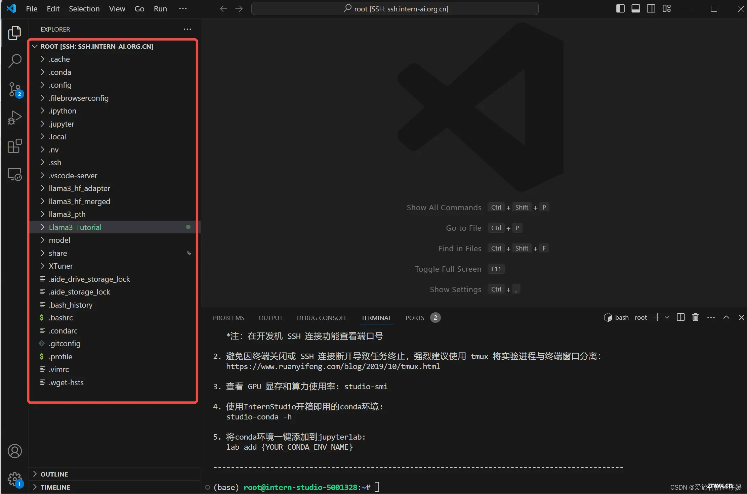Switch to DEBUG CONSOLE tab
This screenshot has width=747, height=494.
coord(322,318)
